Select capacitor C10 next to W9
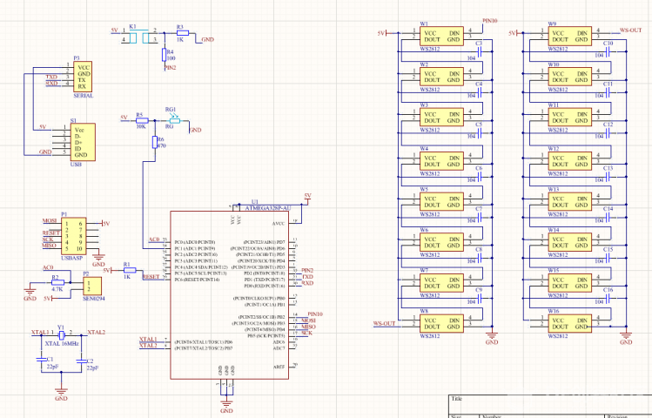 [608, 51]
